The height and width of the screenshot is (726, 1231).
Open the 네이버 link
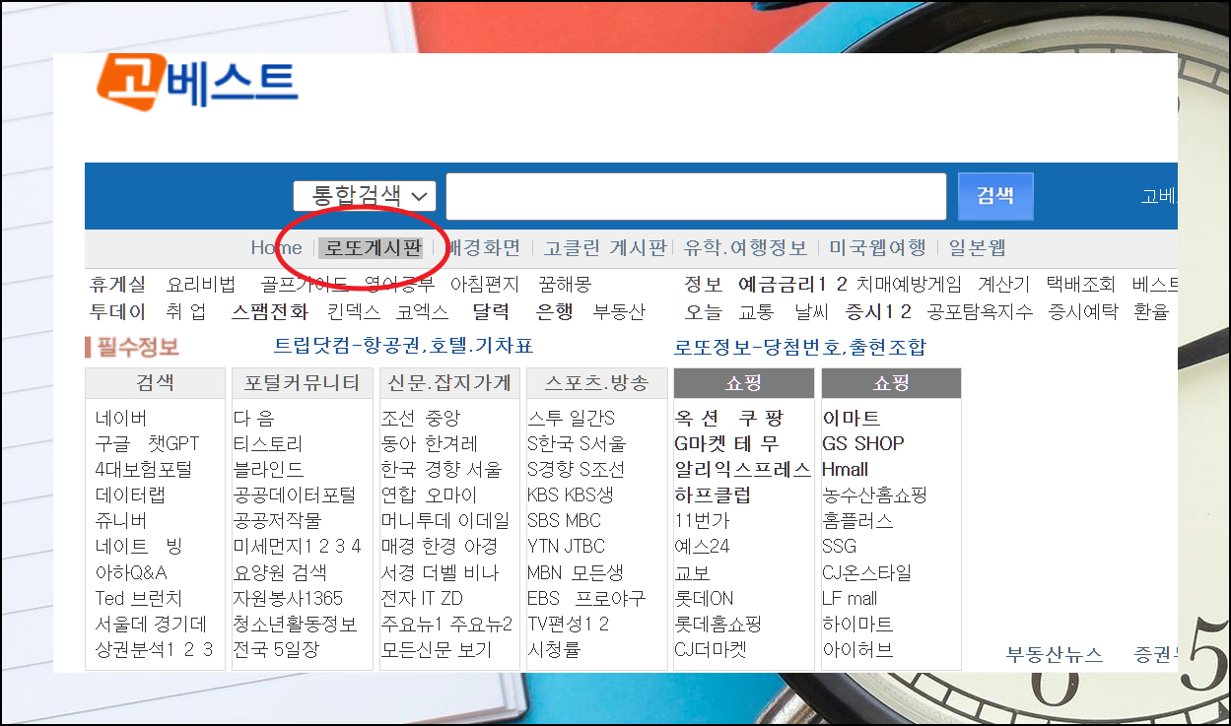click(x=121, y=419)
